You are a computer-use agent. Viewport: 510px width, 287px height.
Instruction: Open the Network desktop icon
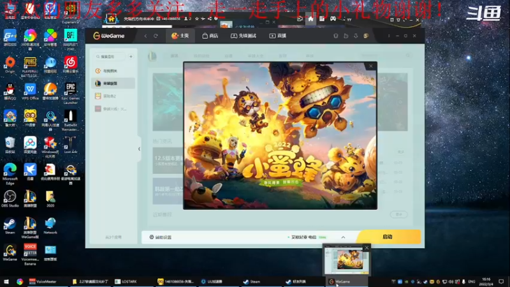pyautogui.click(x=50, y=226)
